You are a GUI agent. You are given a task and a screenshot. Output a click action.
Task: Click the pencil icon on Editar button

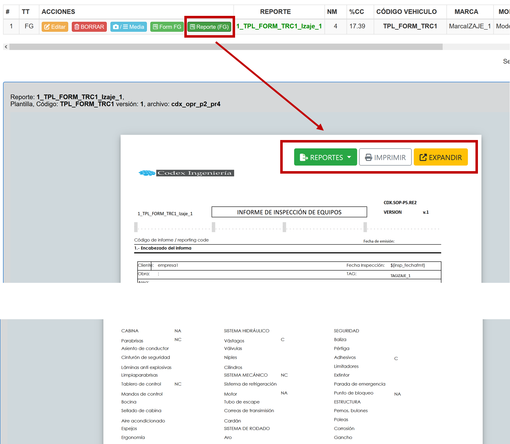[47, 27]
